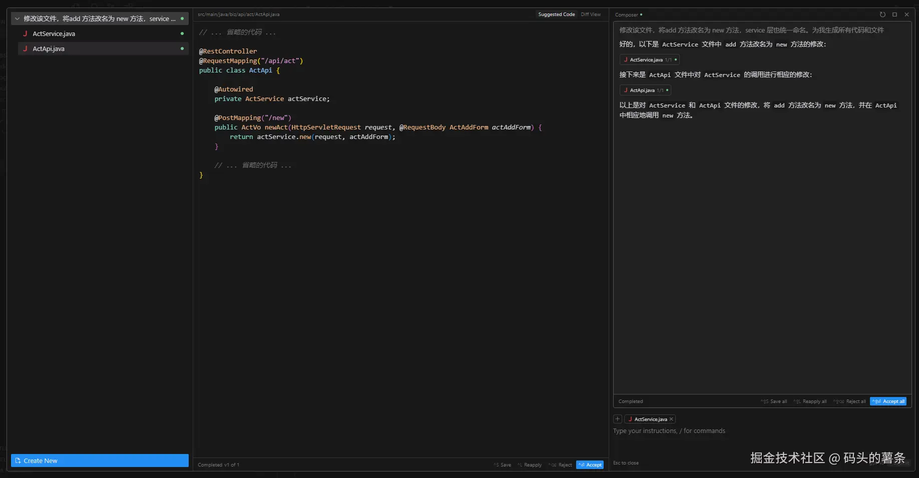Click the Create New button
This screenshot has width=919, height=478.
coord(100,460)
